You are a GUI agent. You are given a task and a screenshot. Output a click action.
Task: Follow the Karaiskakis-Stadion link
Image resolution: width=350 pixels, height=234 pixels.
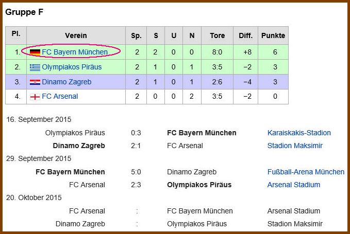(x=299, y=133)
